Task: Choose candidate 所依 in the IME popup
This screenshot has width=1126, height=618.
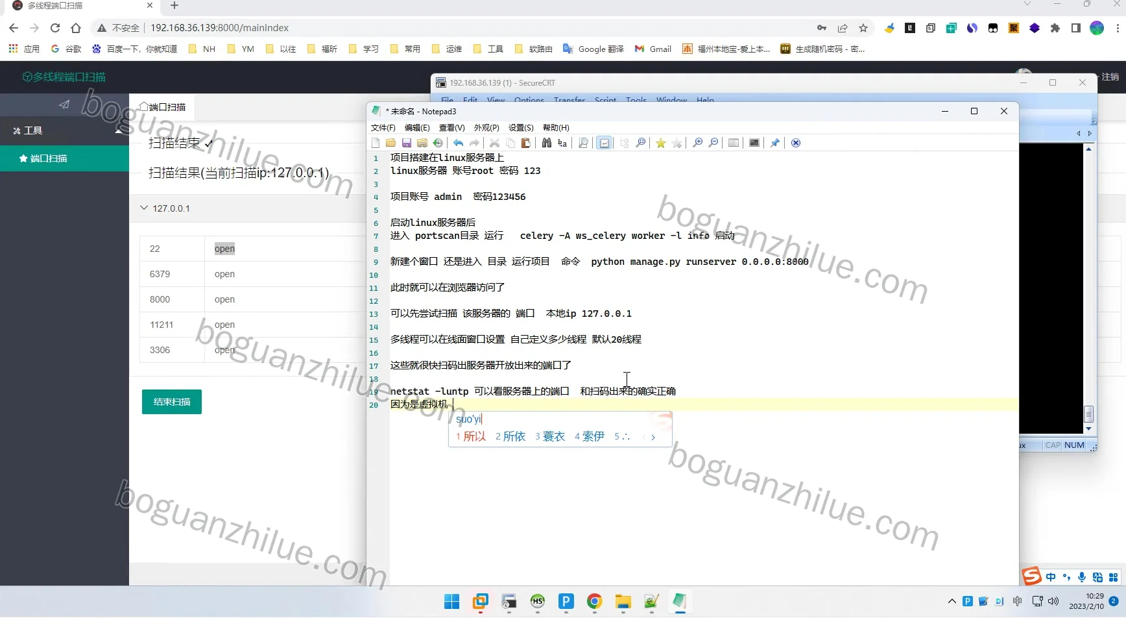Action: click(510, 436)
